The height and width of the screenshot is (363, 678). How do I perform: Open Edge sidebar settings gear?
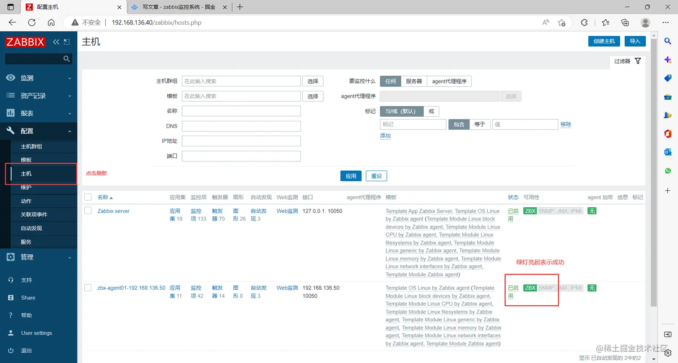tap(668, 353)
